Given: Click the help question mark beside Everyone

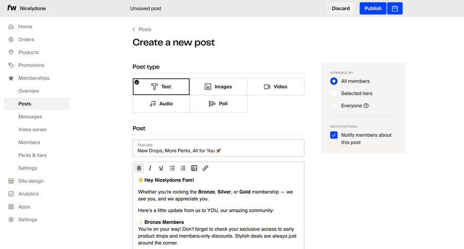Looking at the screenshot, I should pyautogui.click(x=366, y=106).
